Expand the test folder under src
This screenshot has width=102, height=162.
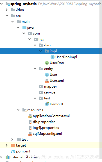pyautogui.click(x=12, y=139)
